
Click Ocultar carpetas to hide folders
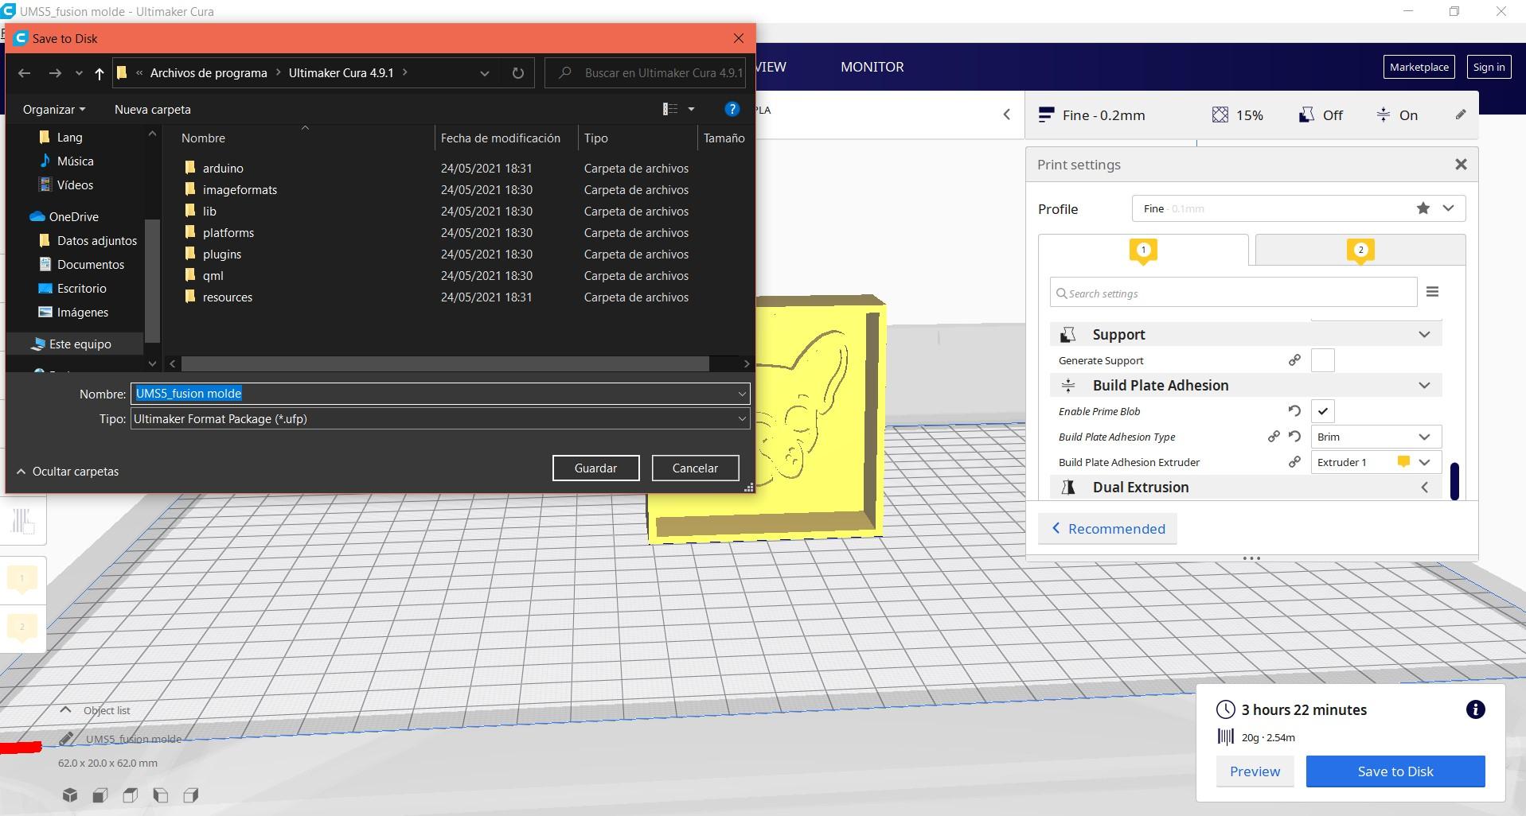pyautogui.click(x=67, y=471)
